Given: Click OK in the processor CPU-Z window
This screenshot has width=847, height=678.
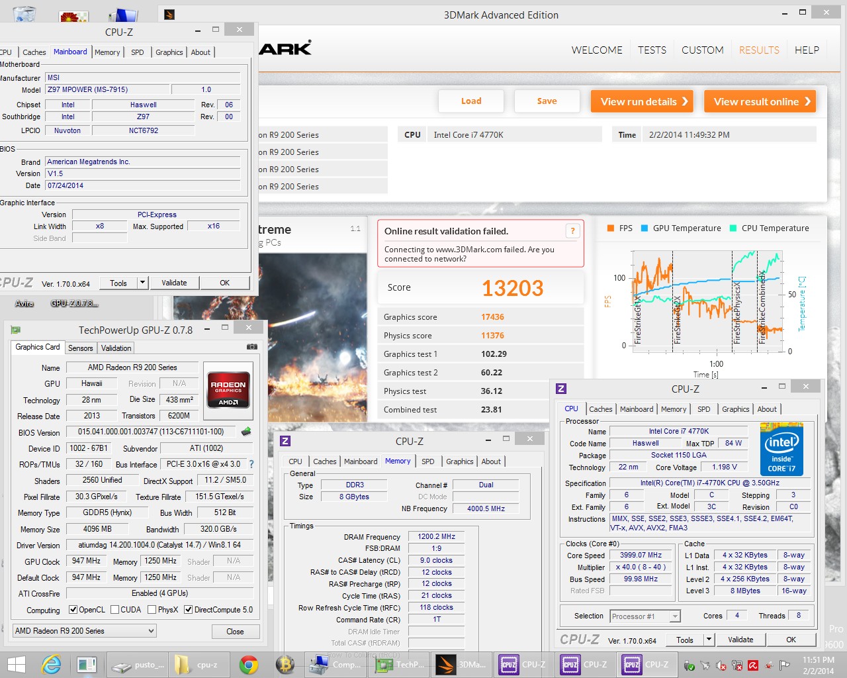Looking at the screenshot, I should [x=791, y=640].
